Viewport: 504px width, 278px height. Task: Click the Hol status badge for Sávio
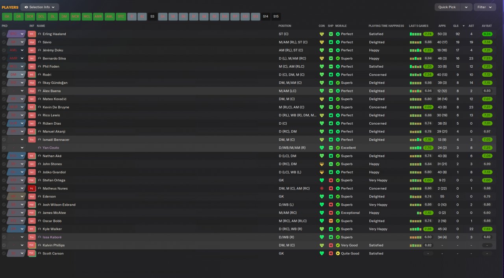pyautogui.click(x=32, y=42)
